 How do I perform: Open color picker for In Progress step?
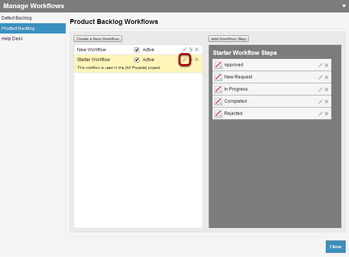pos(218,89)
